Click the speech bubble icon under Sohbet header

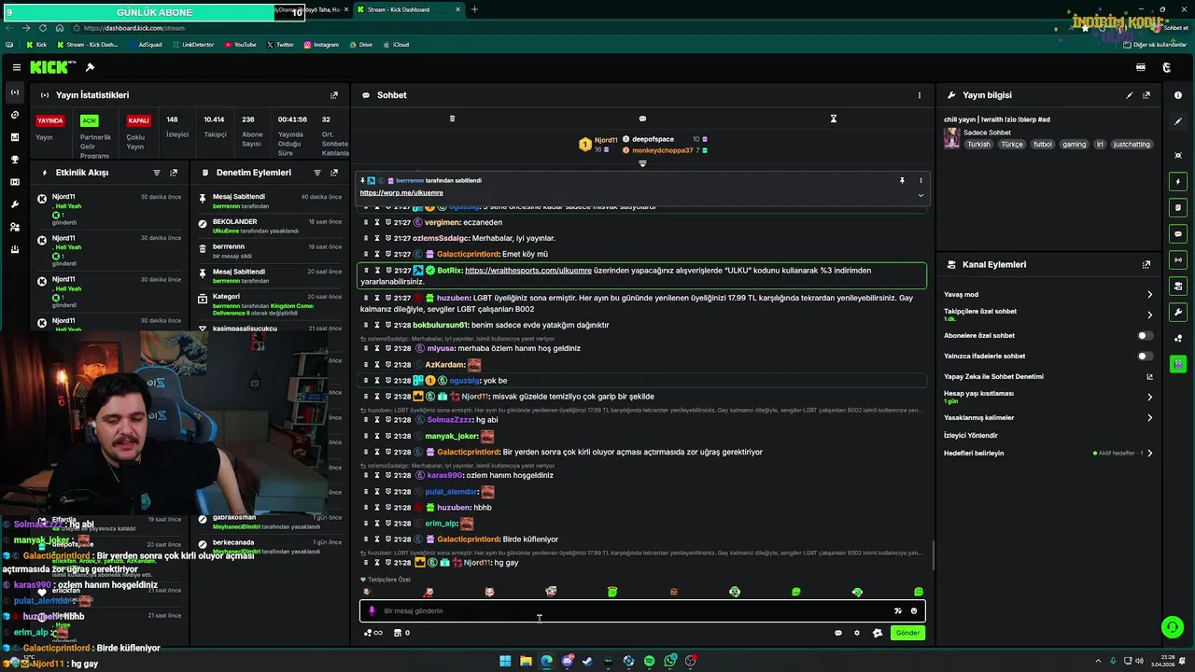click(642, 119)
